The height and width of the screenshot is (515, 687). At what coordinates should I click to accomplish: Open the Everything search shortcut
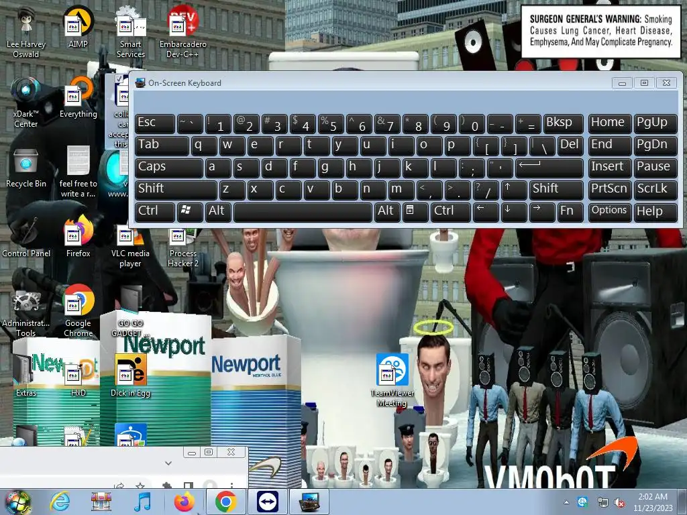point(78,97)
